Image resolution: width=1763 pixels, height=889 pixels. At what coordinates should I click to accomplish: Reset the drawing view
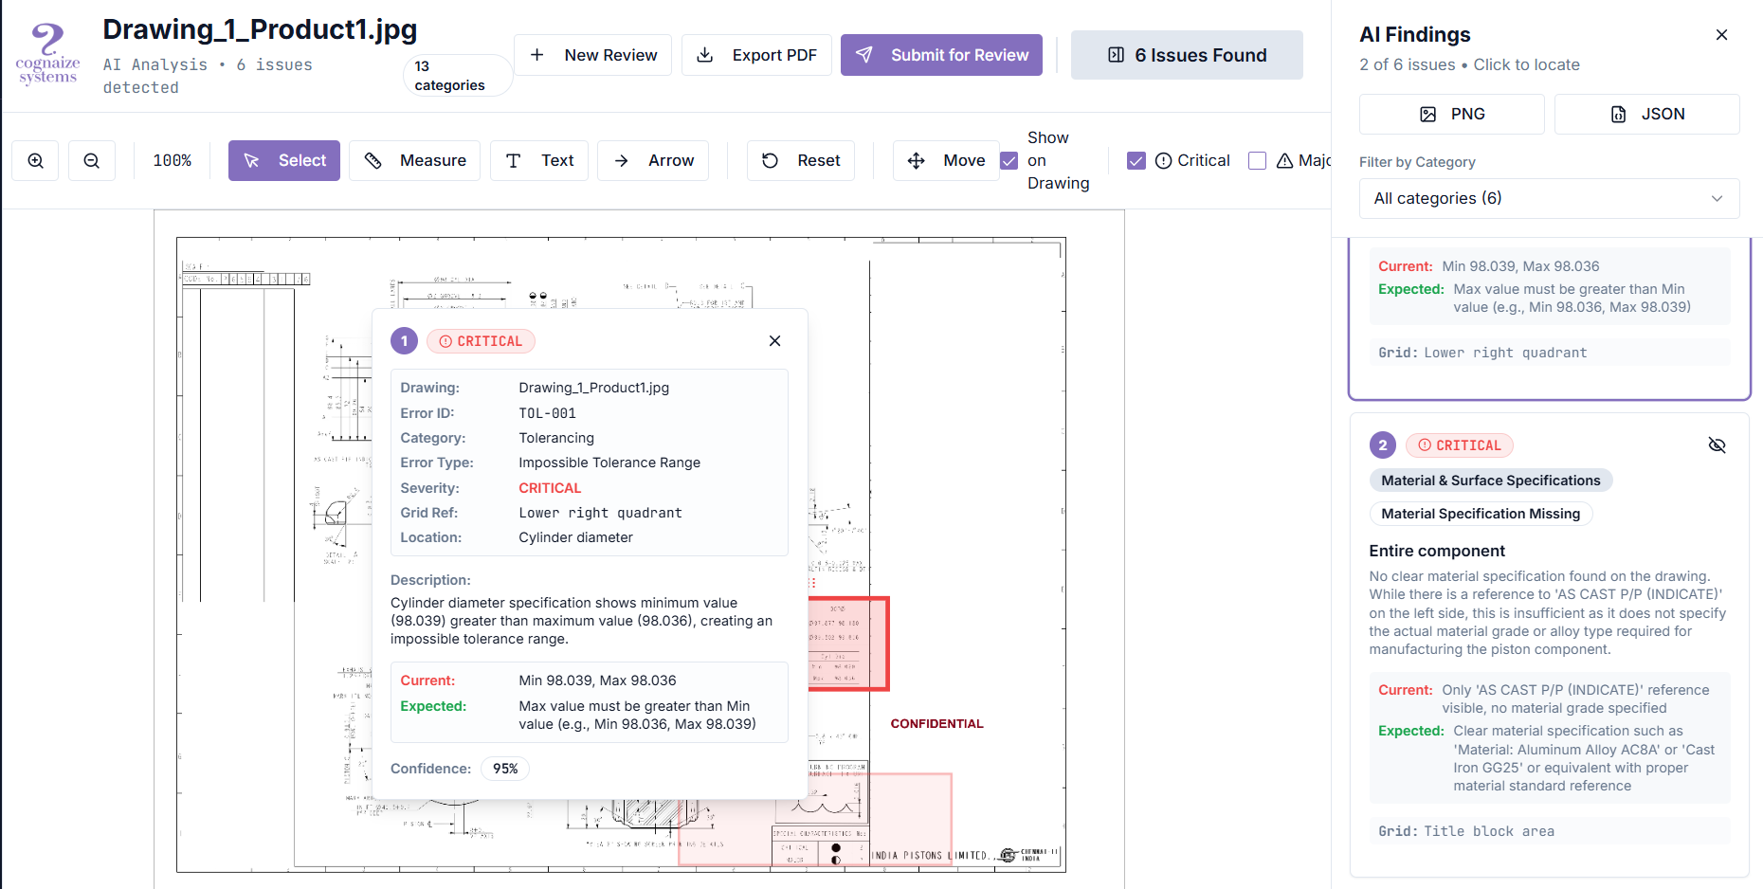(x=800, y=160)
